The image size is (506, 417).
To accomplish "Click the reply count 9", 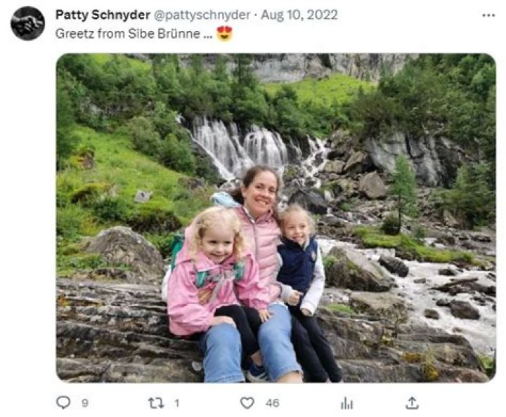I will pos(84,403).
